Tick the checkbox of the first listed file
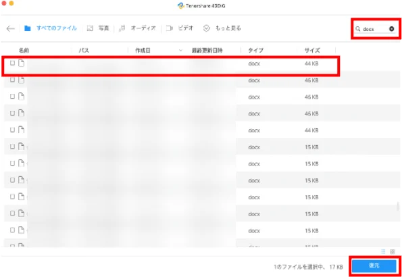The height and width of the screenshot is (277, 402). pos(12,63)
